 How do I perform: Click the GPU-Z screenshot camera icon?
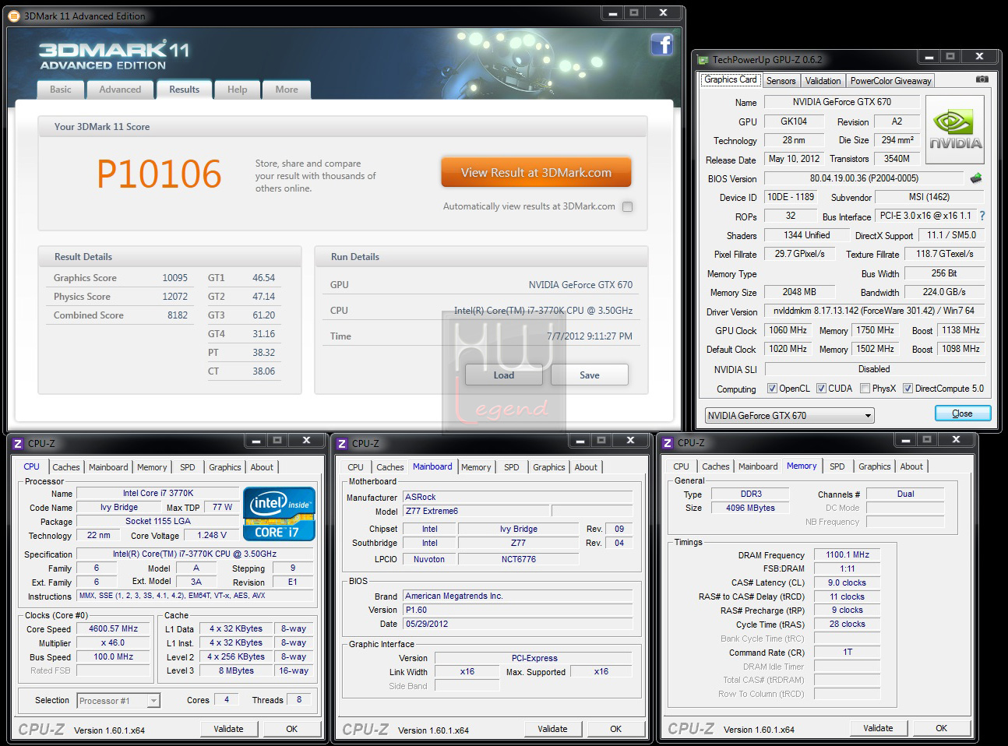click(x=982, y=79)
